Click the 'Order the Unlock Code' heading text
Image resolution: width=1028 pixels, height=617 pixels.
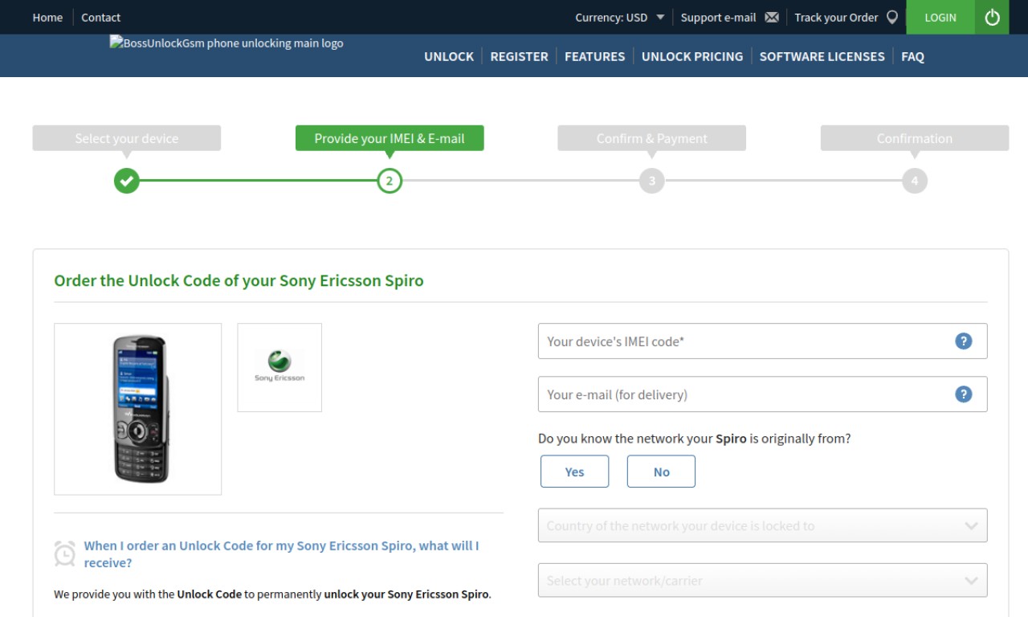click(x=239, y=280)
